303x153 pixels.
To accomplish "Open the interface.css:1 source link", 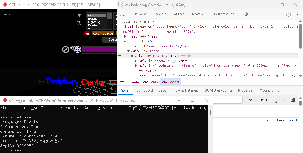I will click(282, 120).
